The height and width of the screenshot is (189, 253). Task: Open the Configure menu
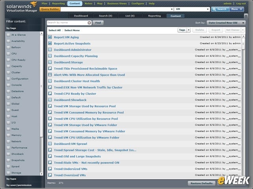click(138, 4)
